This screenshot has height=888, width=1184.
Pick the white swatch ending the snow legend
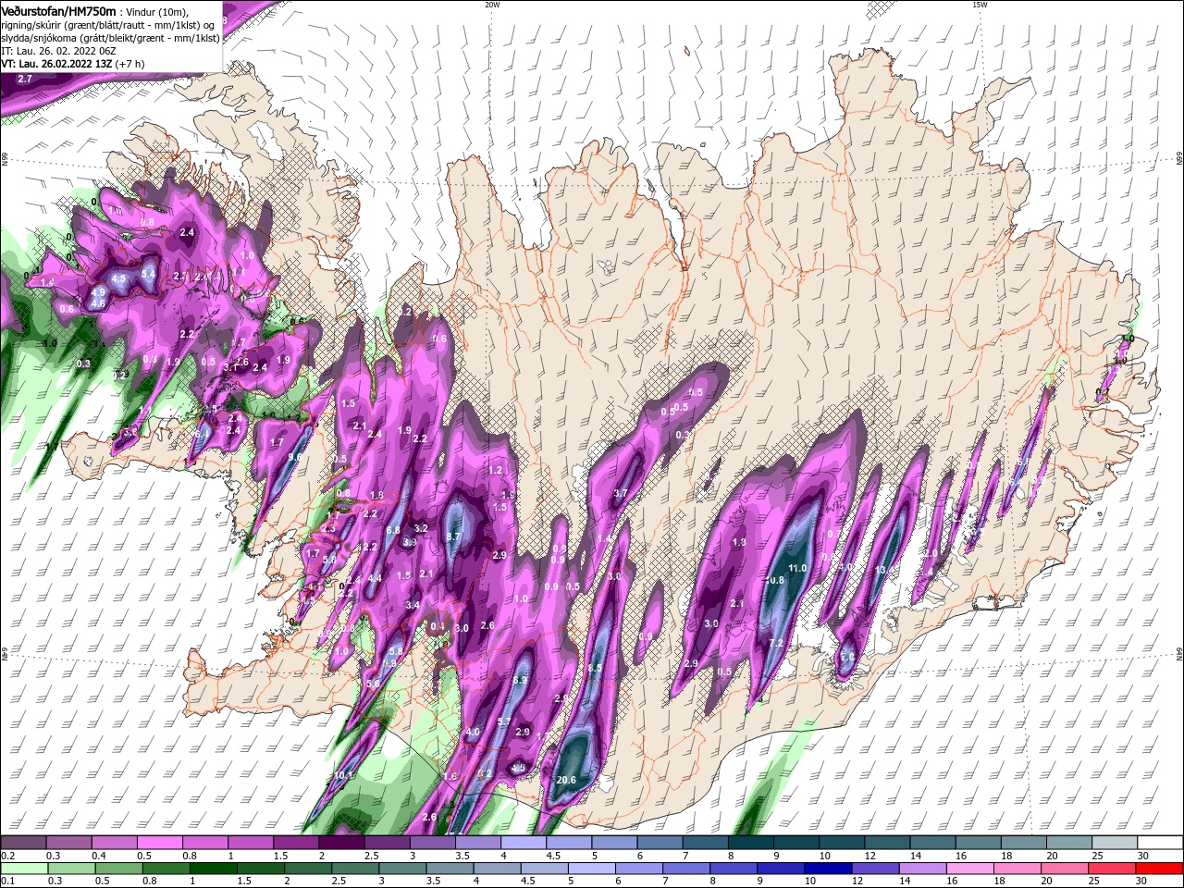pos(1161,843)
